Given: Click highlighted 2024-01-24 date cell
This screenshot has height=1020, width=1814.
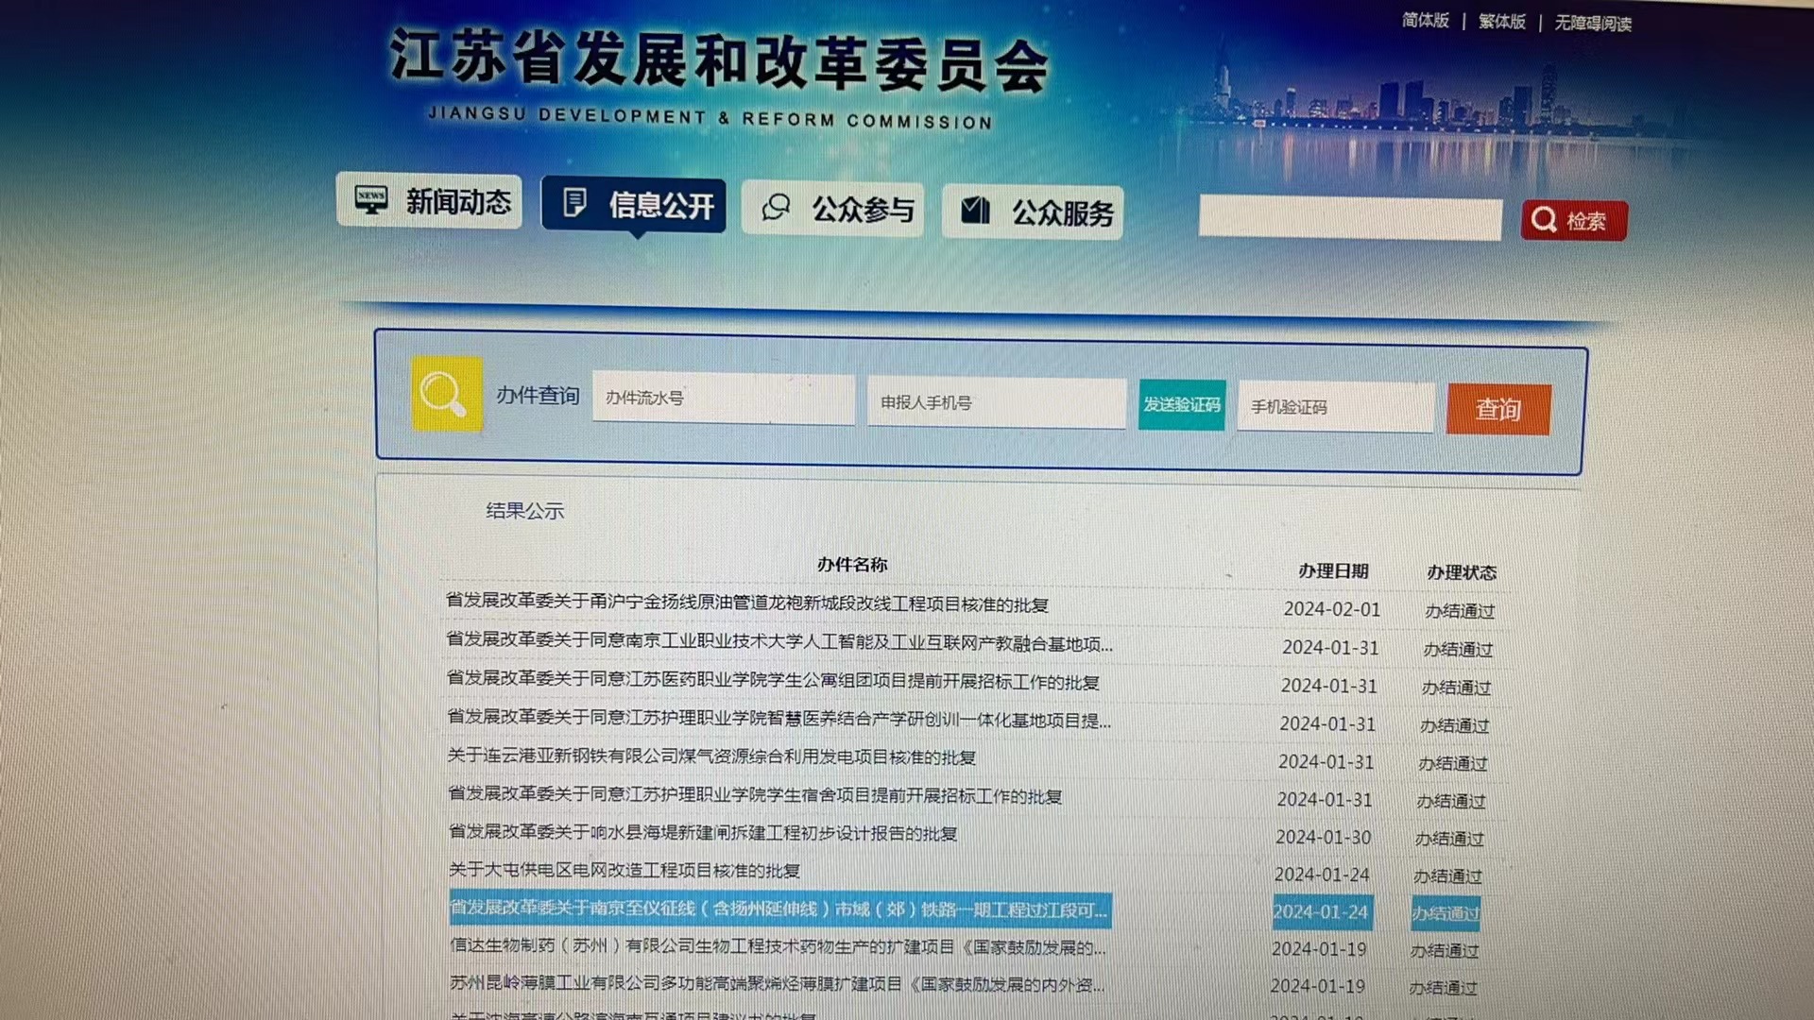Looking at the screenshot, I should point(1322,912).
